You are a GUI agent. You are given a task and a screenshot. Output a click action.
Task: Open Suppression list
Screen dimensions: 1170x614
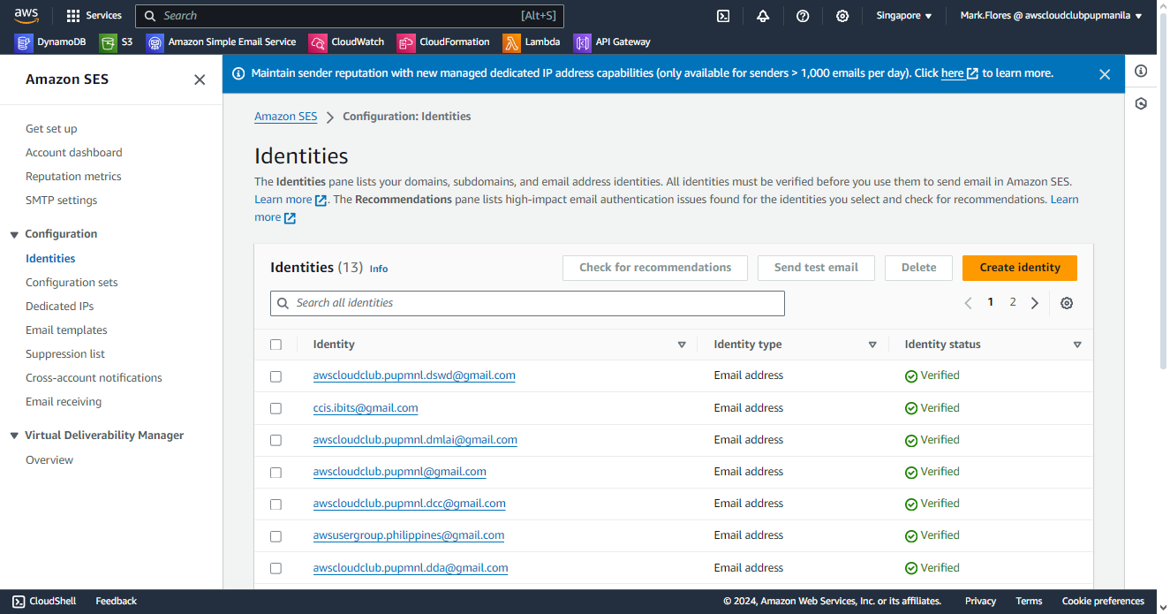[65, 354]
